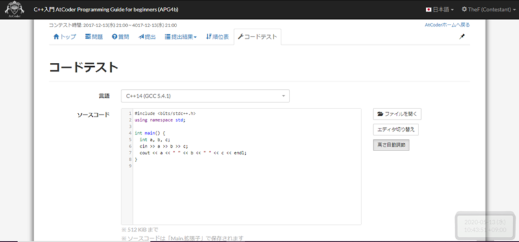Click the 高さ自動調節 button
Screen dimensions: 519x242
click(391, 145)
